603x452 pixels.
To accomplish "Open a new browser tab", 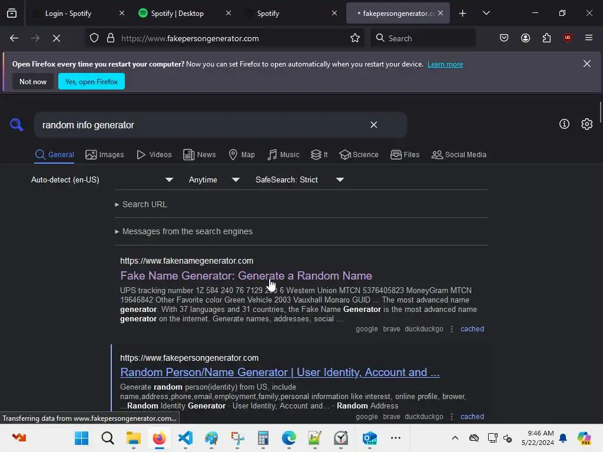I will tap(463, 14).
